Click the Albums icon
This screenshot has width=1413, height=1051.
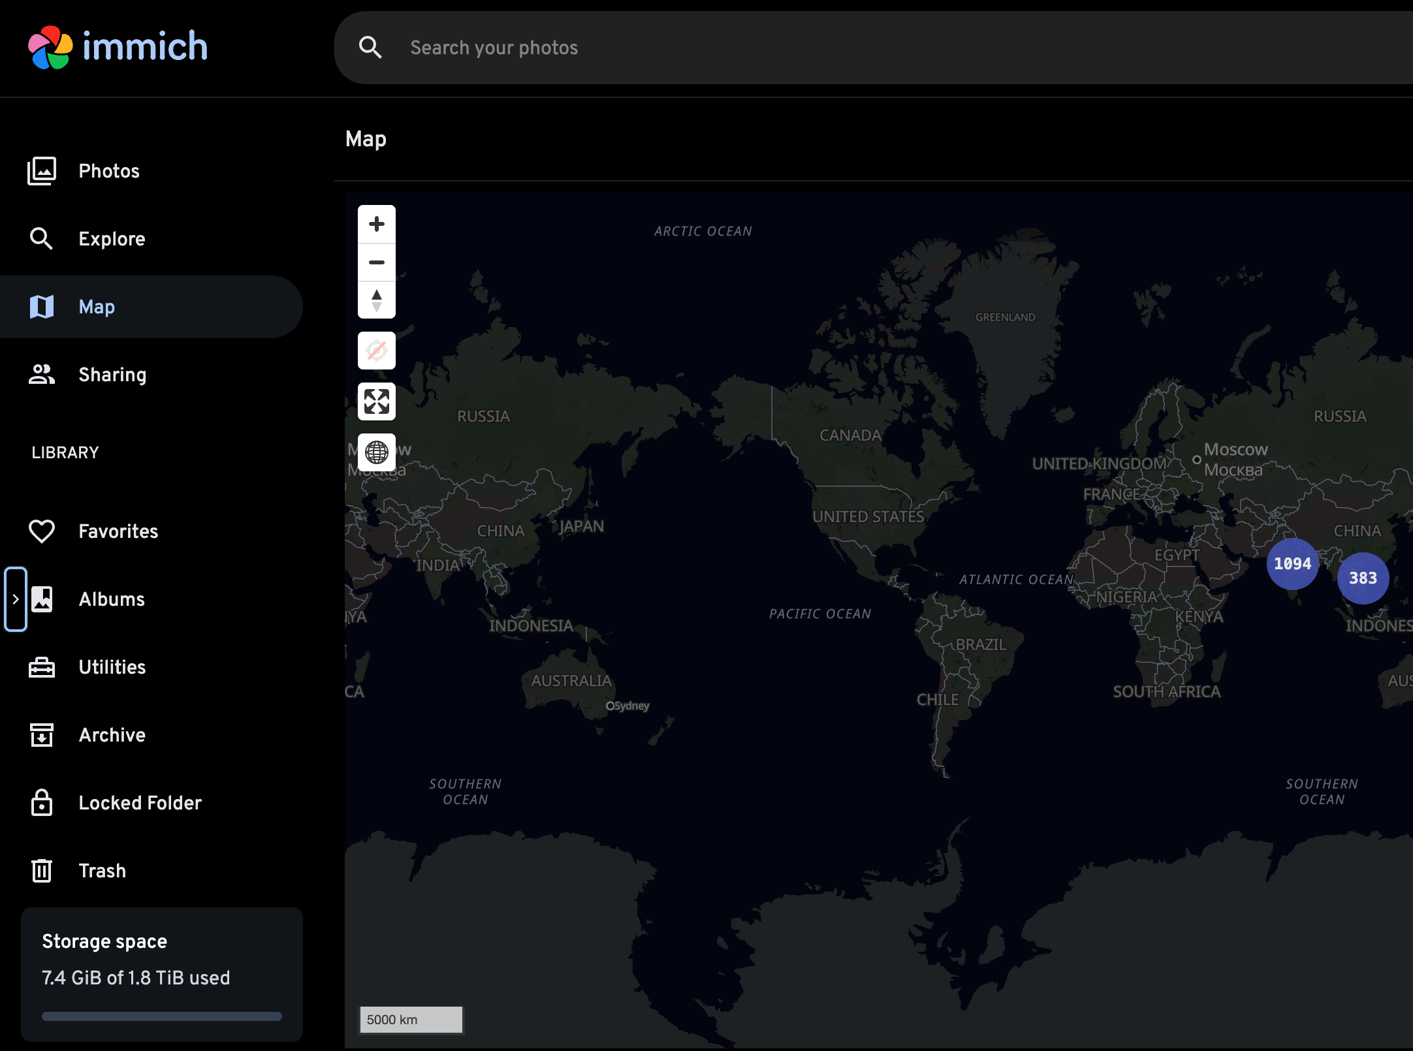click(42, 599)
